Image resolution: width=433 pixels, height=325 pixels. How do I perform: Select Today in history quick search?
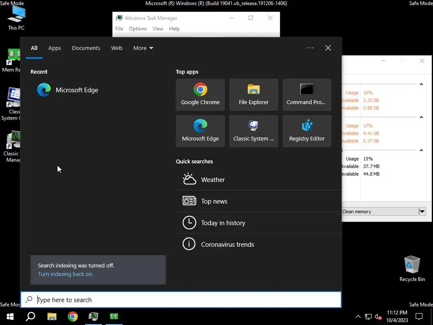click(259, 223)
